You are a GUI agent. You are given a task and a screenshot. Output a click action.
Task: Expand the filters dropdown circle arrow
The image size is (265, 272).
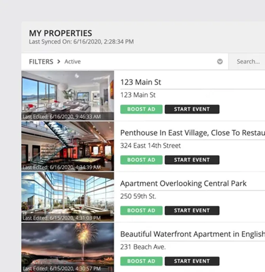pyautogui.click(x=220, y=61)
